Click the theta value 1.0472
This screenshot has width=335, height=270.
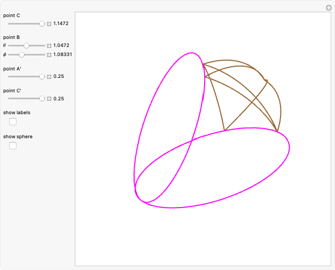(61, 45)
